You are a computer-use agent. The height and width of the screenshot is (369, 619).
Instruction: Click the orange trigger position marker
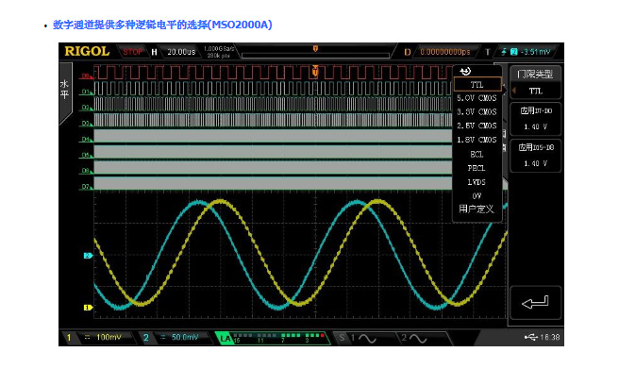[x=315, y=72]
